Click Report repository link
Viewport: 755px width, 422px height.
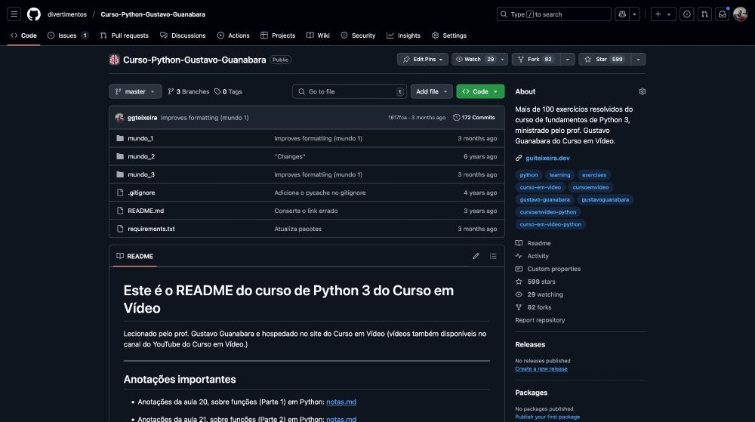pos(540,320)
